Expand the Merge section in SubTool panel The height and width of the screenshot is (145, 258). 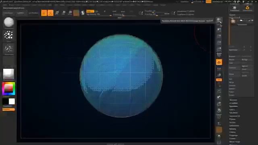point(231,82)
